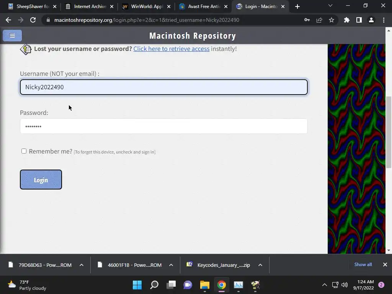
Task: Open a new browser tab
Action: click(x=297, y=7)
